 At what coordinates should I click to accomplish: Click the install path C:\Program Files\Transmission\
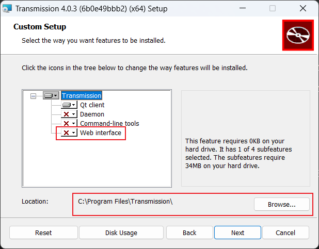(x=125, y=202)
